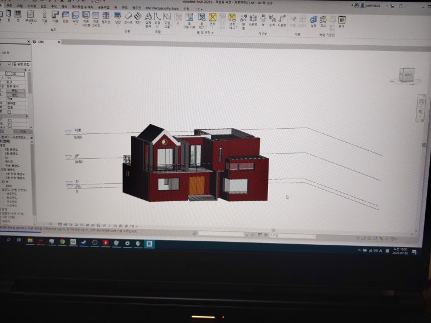Select the Model Group tool
This screenshot has height=323, width=431.
[167, 20]
